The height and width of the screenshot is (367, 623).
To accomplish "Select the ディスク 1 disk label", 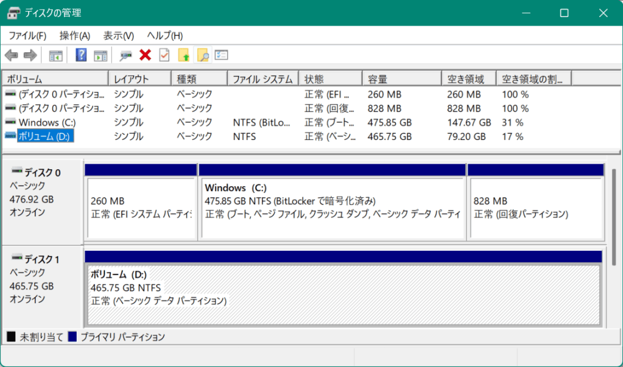I will click(x=42, y=260).
